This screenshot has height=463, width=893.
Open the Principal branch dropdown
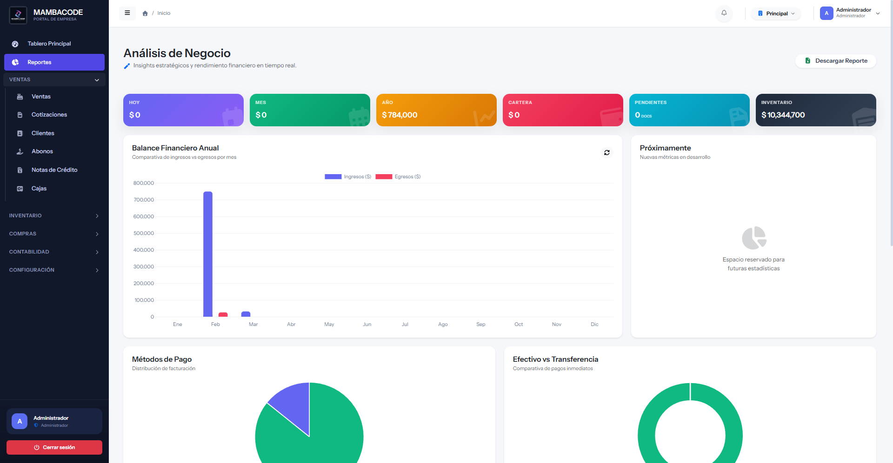point(776,13)
